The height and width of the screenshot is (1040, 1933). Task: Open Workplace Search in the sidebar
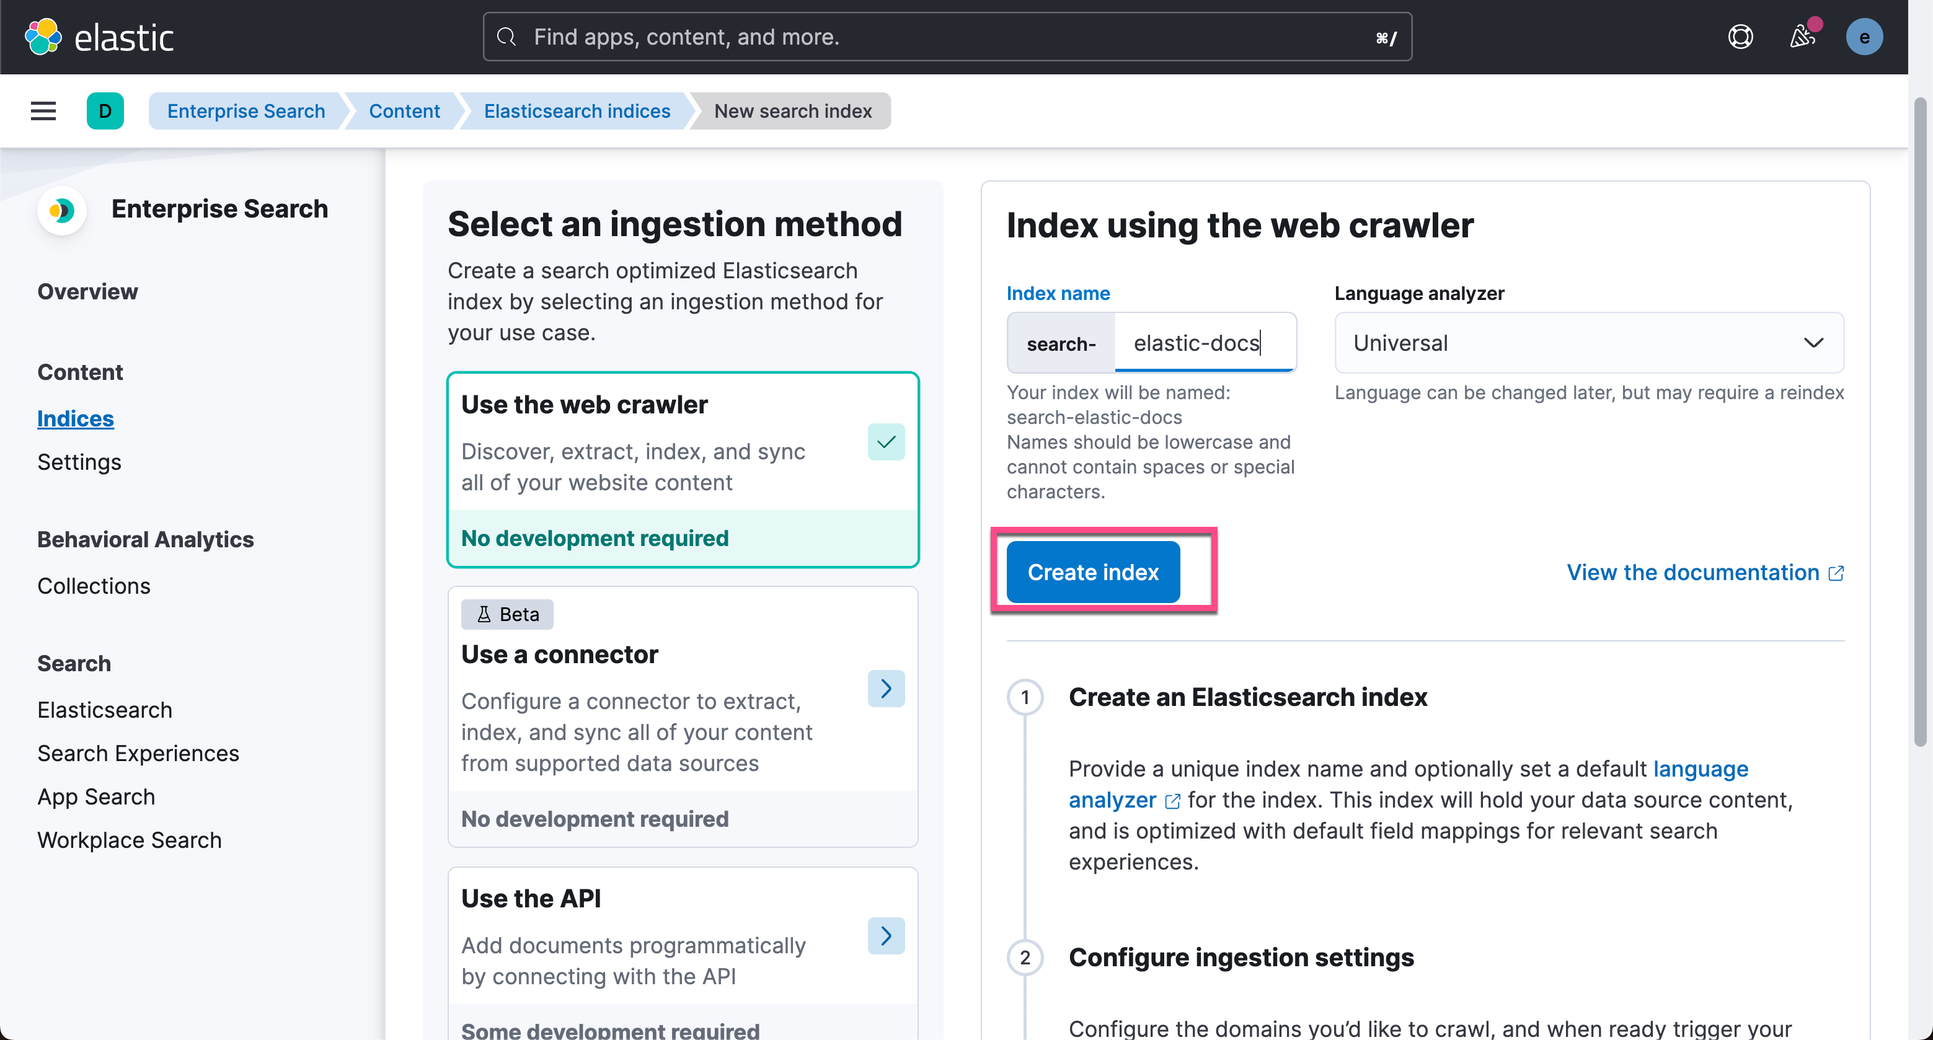[x=130, y=840]
